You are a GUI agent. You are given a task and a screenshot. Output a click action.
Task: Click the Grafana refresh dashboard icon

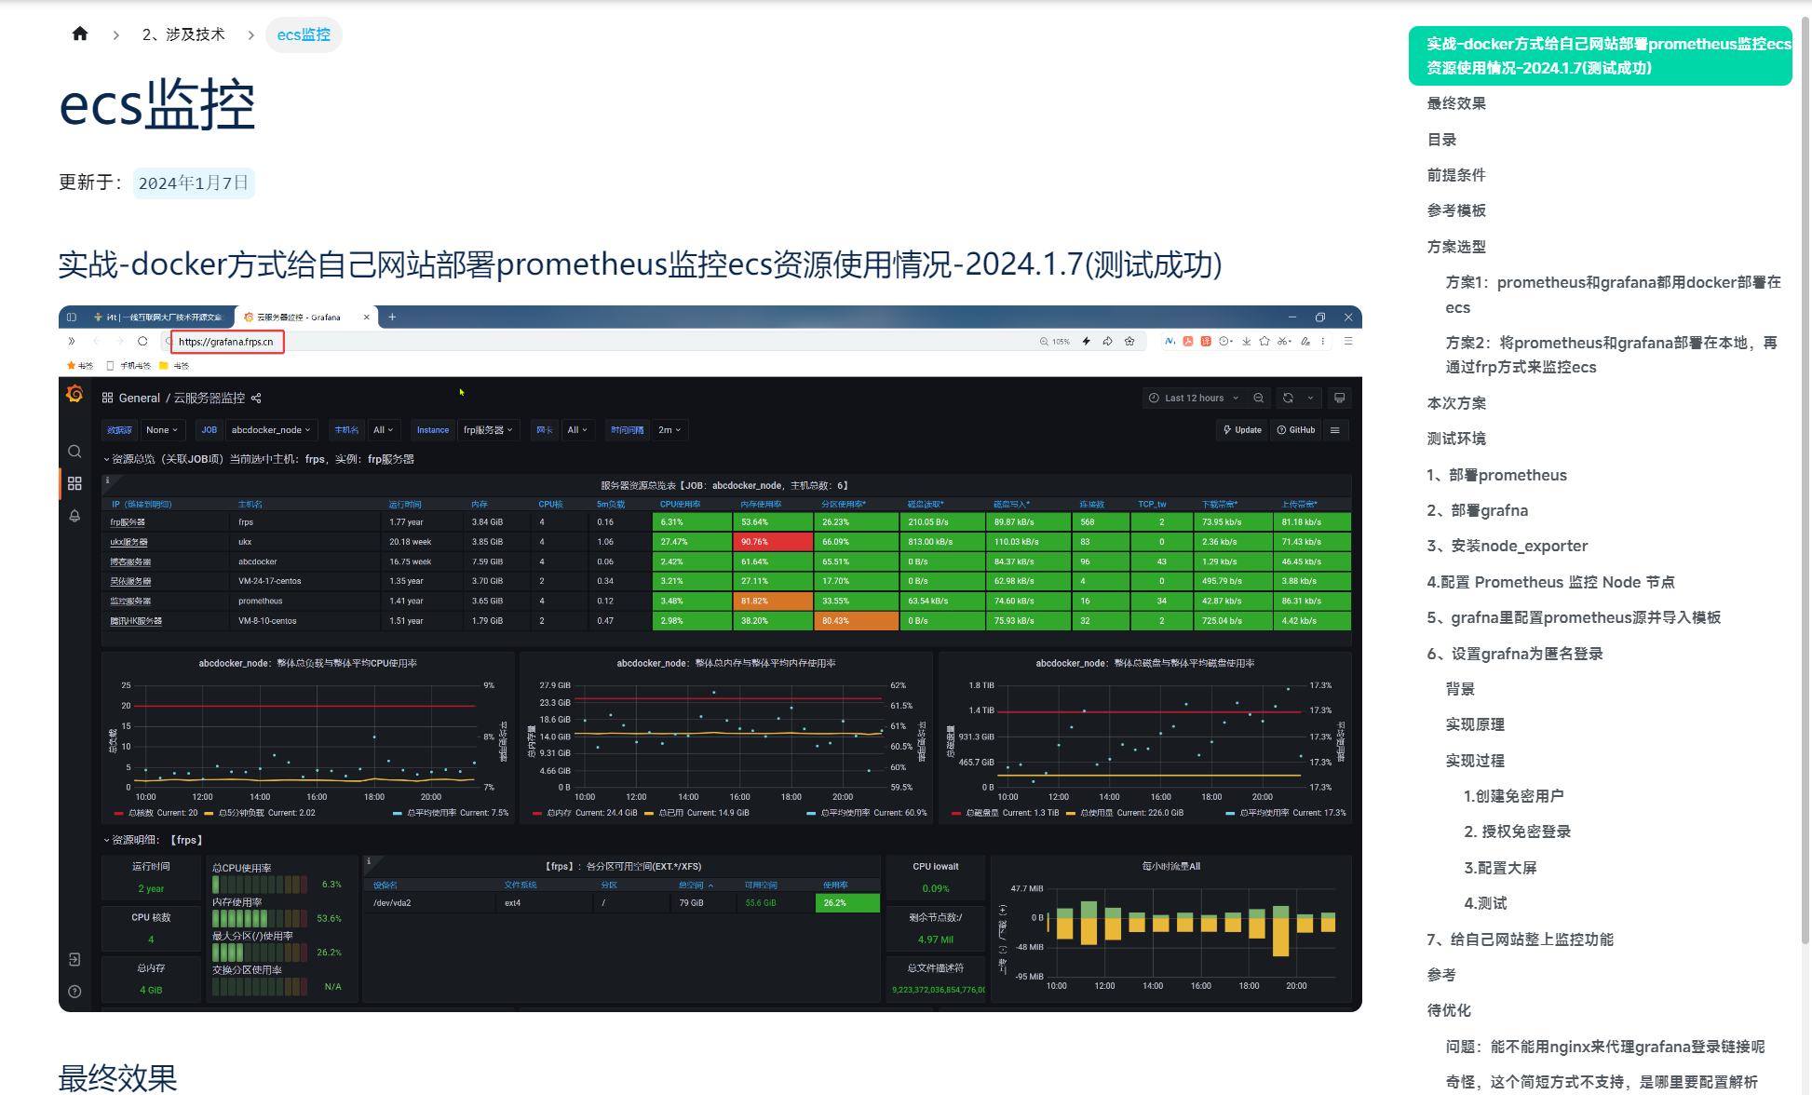[1288, 398]
